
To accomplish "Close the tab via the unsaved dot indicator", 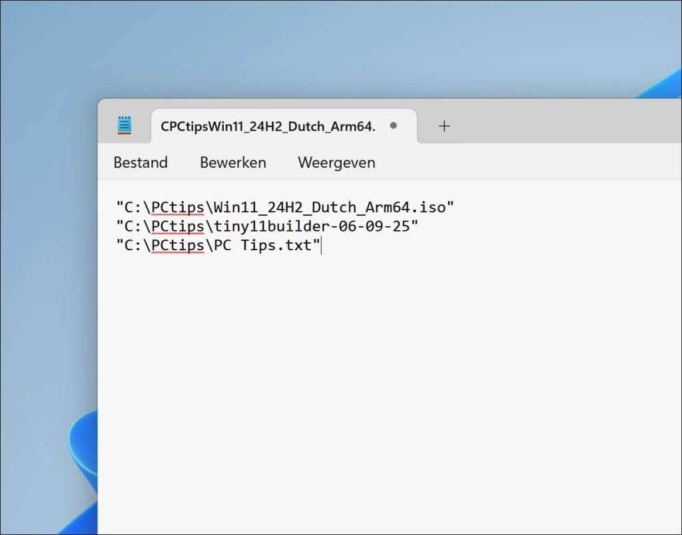I will (x=394, y=126).
